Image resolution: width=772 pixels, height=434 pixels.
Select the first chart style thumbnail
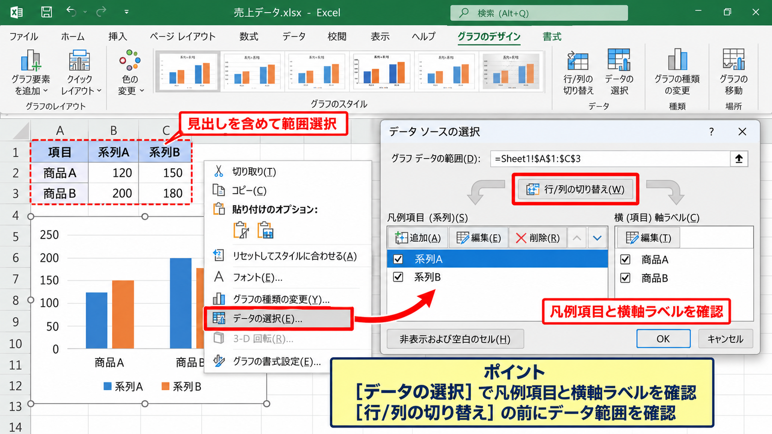pos(187,71)
